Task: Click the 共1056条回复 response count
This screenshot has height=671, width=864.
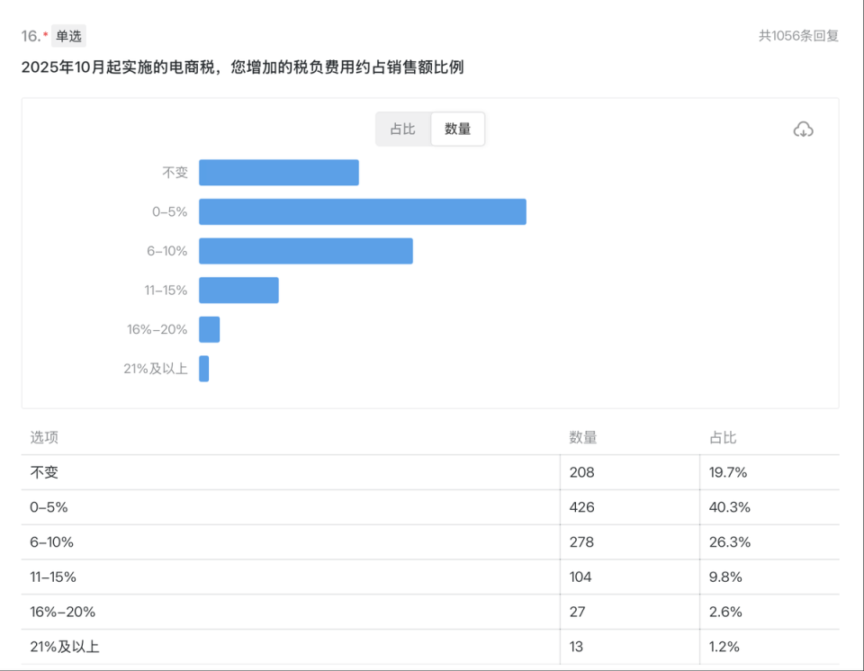Action: (x=796, y=35)
